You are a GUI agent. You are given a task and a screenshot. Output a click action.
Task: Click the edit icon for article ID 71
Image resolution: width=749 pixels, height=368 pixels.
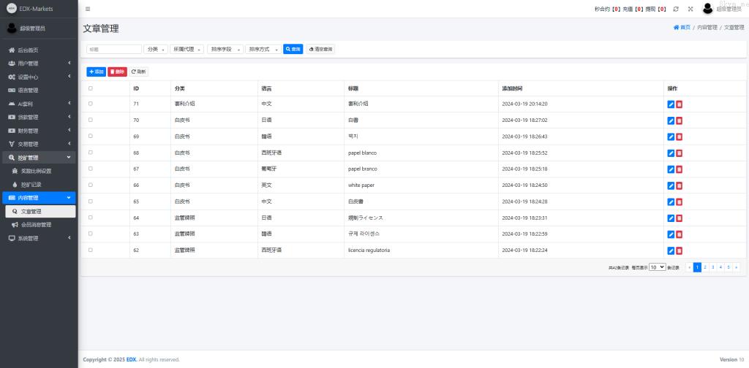671,104
